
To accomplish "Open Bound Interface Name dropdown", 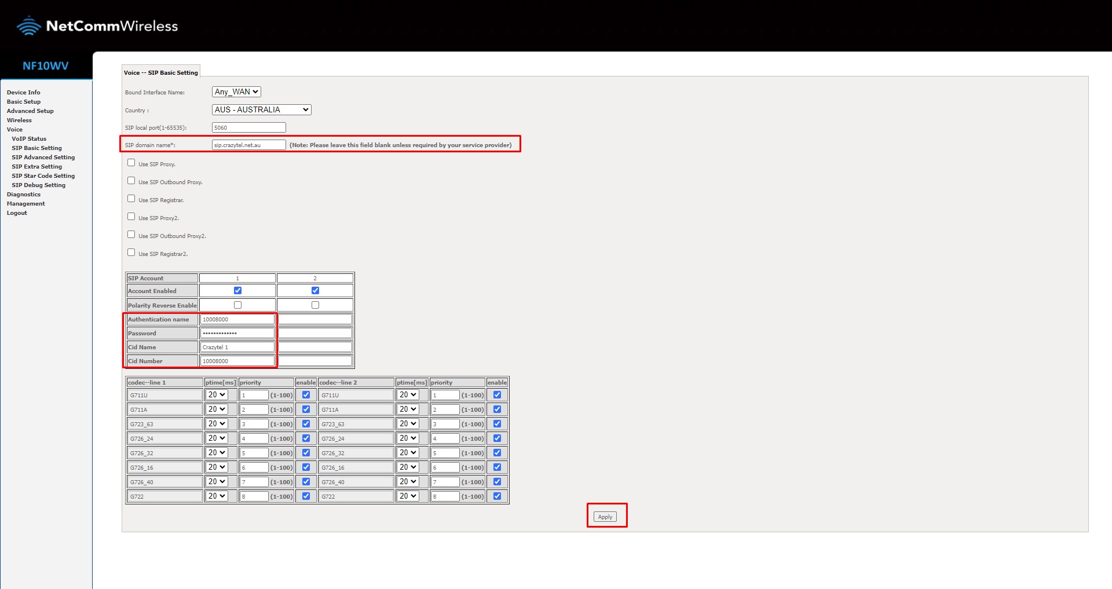I will point(236,92).
